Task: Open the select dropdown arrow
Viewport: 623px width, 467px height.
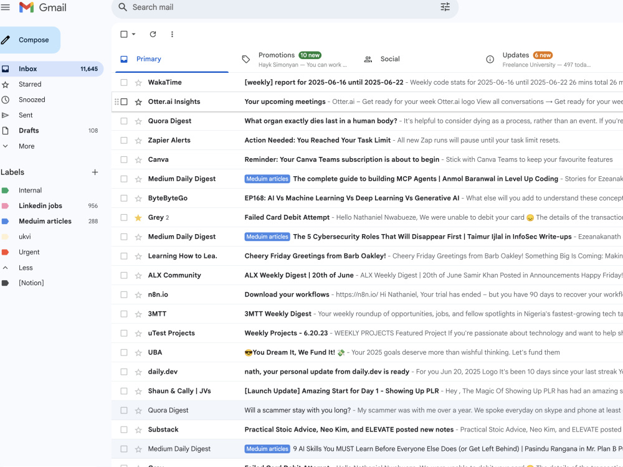Action: tap(134, 34)
